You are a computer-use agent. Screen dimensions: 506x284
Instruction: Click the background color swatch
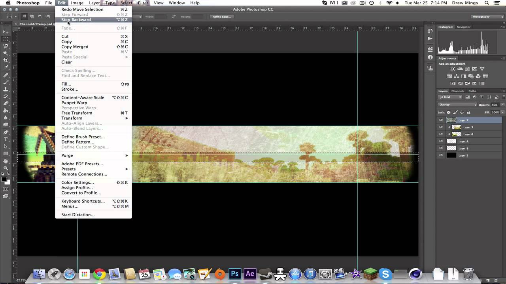tap(8, 183)
